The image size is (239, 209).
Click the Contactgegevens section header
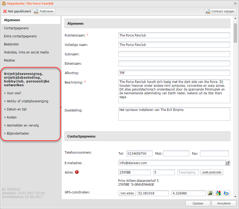[147, 136]
